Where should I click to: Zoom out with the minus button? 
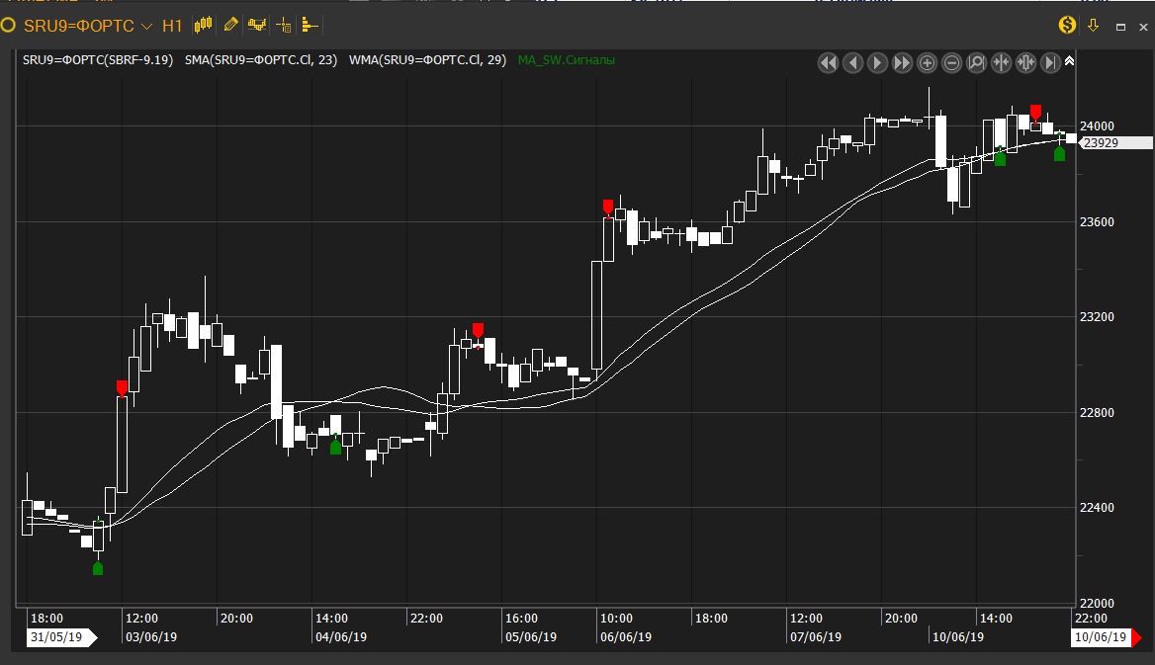(951, 63)
